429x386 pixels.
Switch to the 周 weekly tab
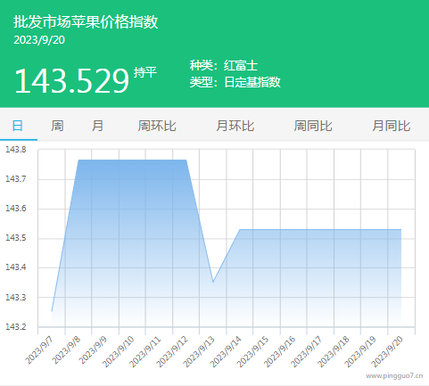pos(57,126)
